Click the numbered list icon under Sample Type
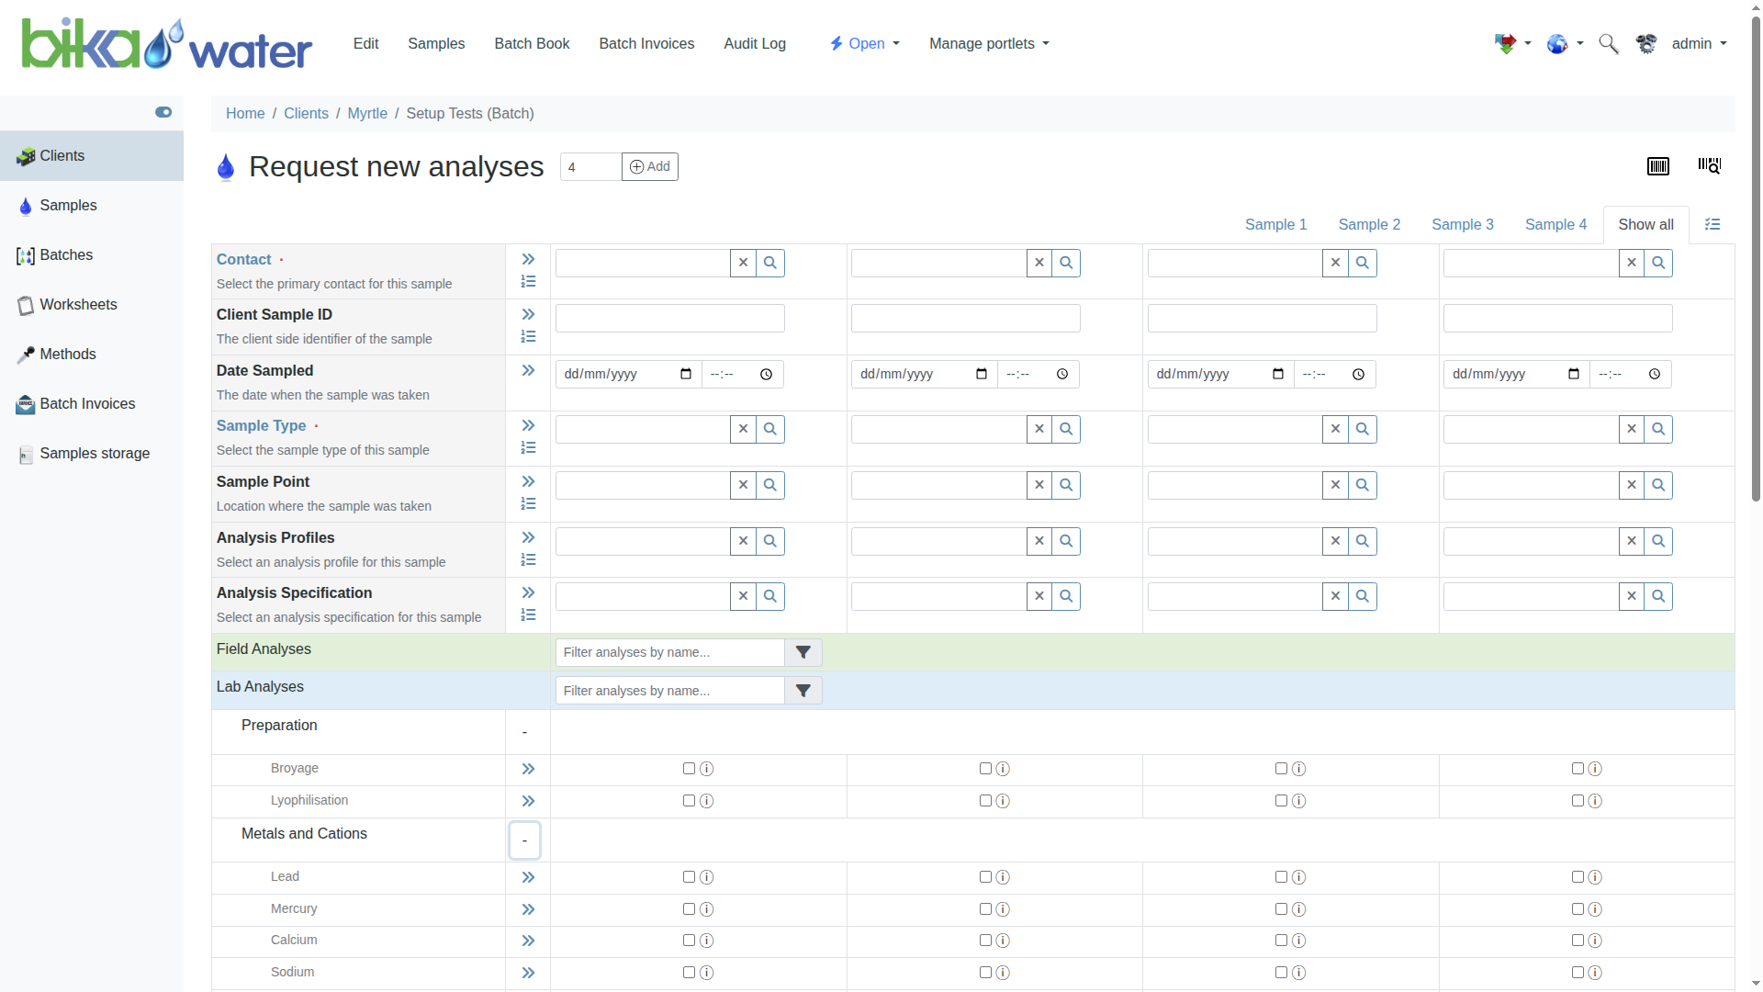The height and width of the screenshot is (992, 1763). 528,448
